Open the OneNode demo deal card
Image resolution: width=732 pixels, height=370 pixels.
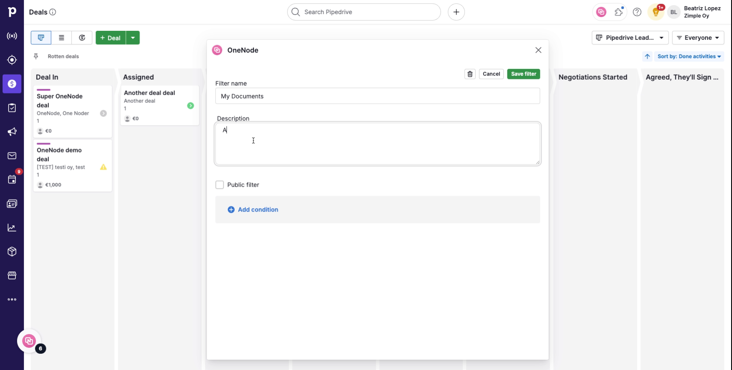72,165
